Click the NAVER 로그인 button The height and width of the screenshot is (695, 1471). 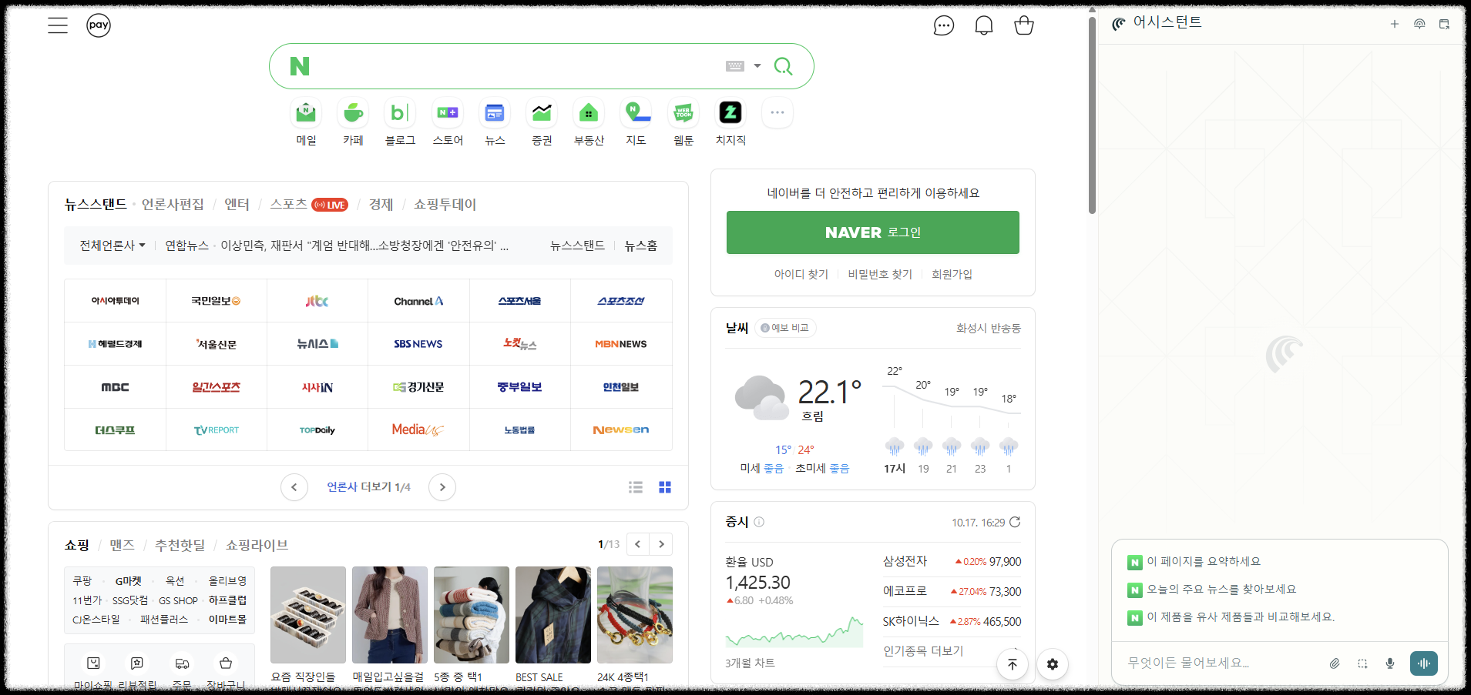(x=872, y=232)
